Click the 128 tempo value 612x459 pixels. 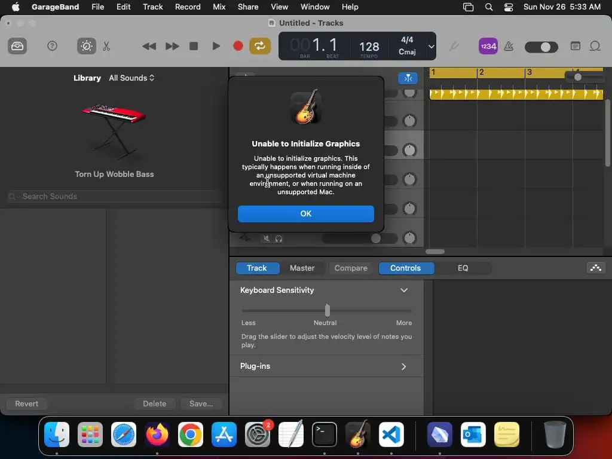pyautogui.click(x=369, y=47)
